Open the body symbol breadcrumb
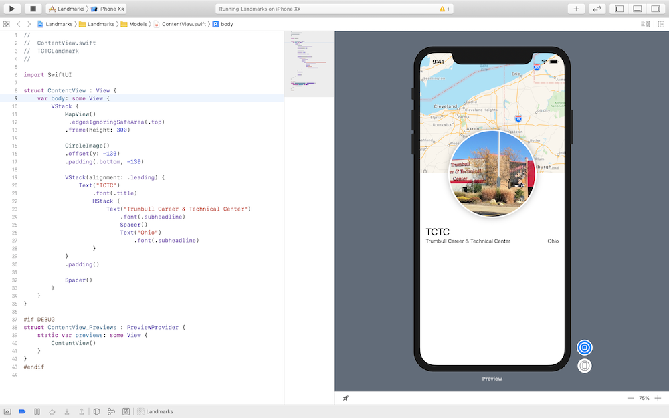Image resolution: width=669 pixels, height=418 pixels. (x=223, y=24)
